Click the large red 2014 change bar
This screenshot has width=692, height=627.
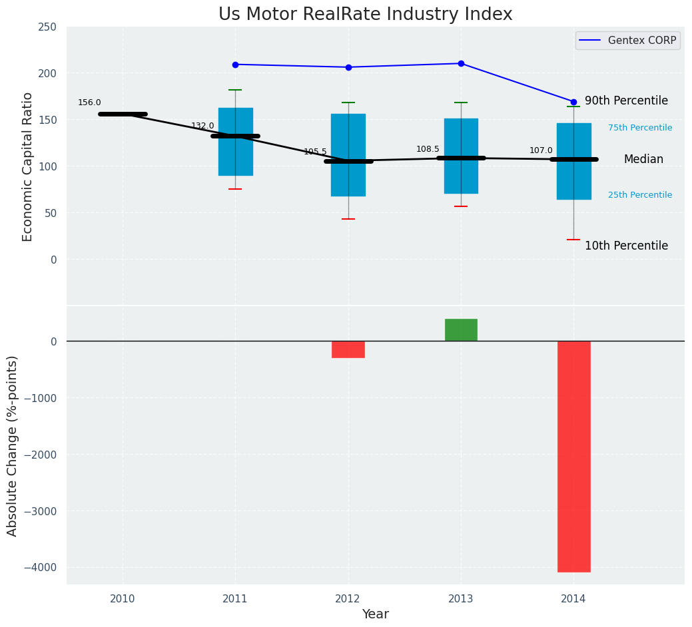pyautogui.click(x=573, y=456)
